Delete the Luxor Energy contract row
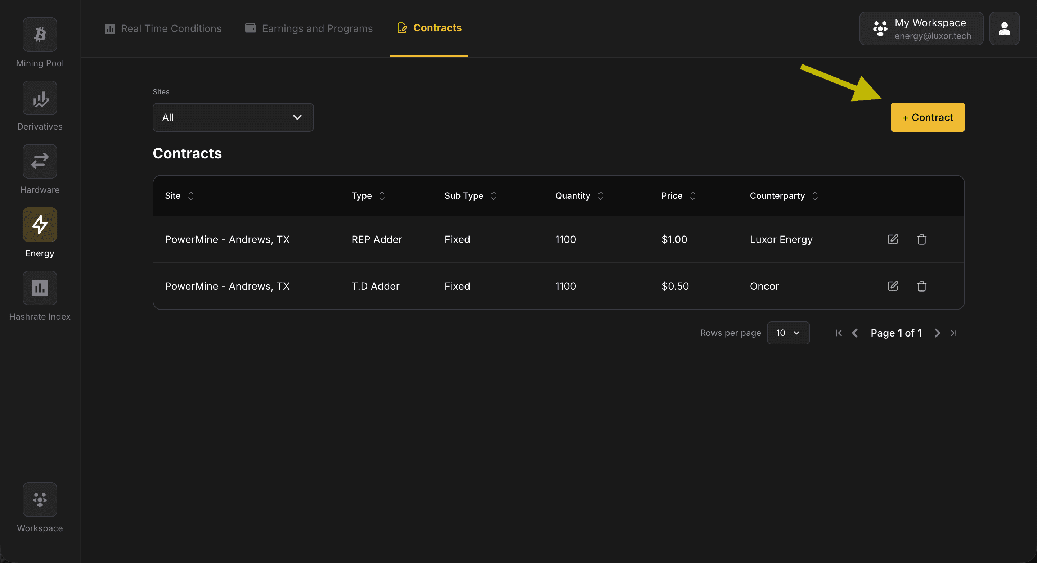The height and width of the screenshot is (563, 1037). [x=921, y=239]
